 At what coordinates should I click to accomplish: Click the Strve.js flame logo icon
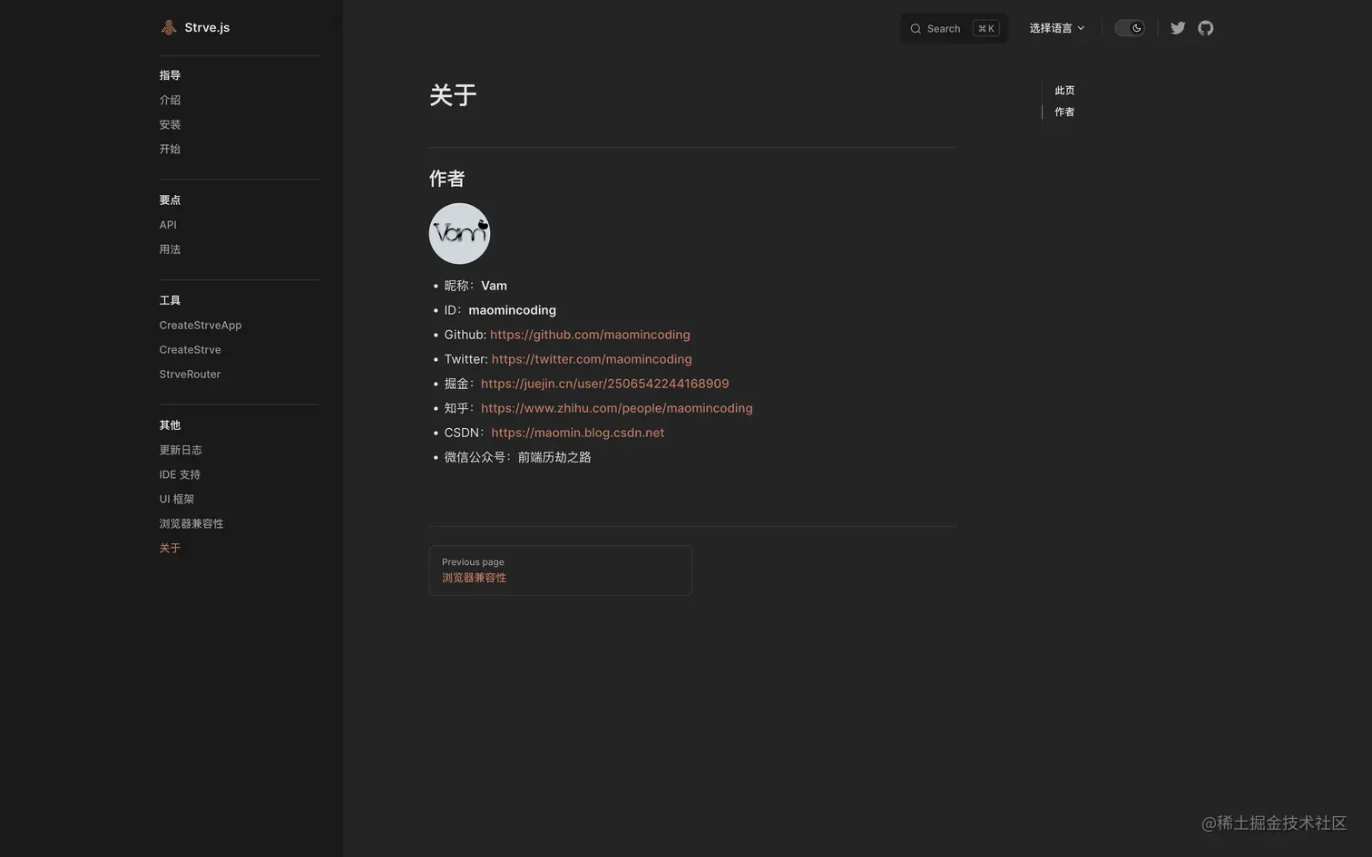point(169,27)
